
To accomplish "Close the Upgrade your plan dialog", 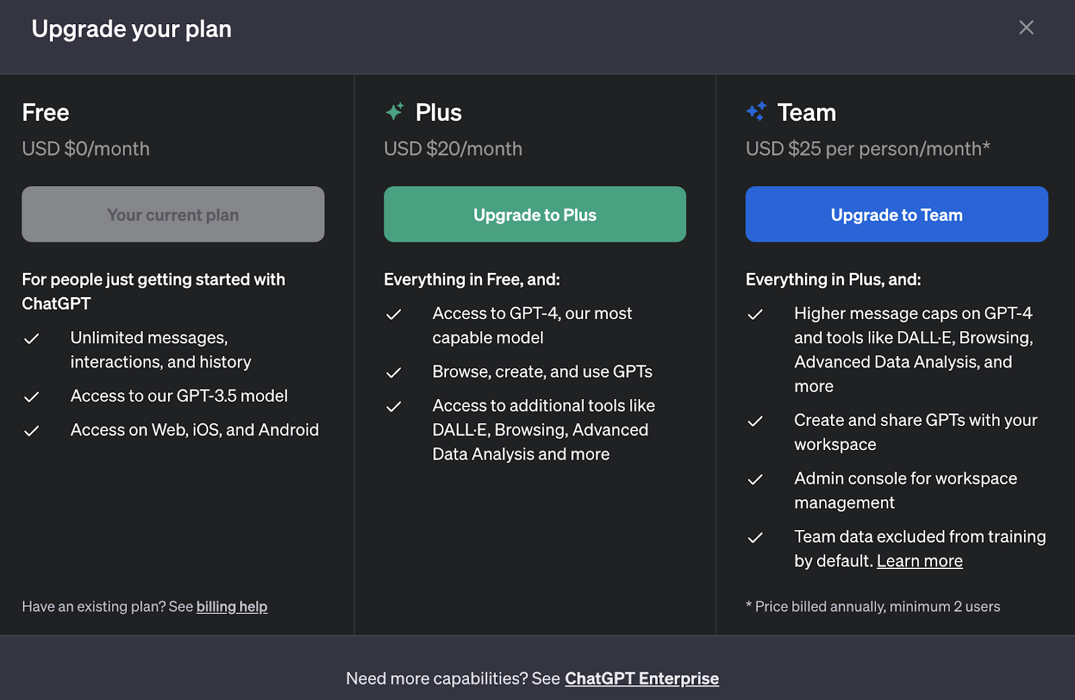I will click(x=1026, y=28).
